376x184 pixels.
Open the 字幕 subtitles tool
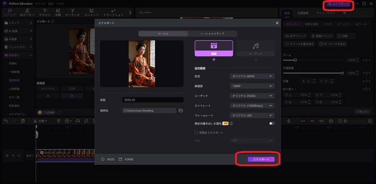58,13
